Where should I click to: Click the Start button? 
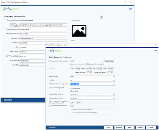[x=108, y=128]
